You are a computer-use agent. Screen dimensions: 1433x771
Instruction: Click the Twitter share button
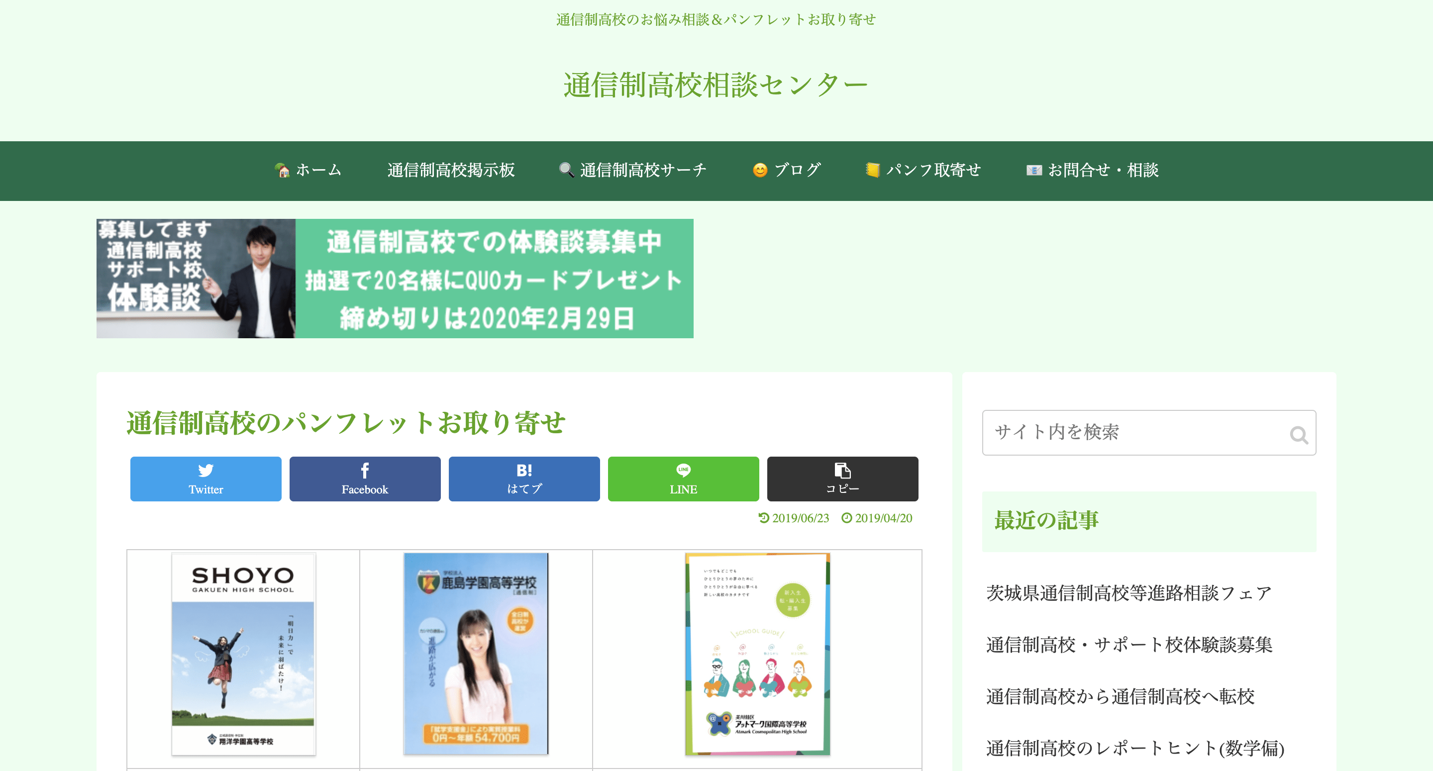pos(205,479)
